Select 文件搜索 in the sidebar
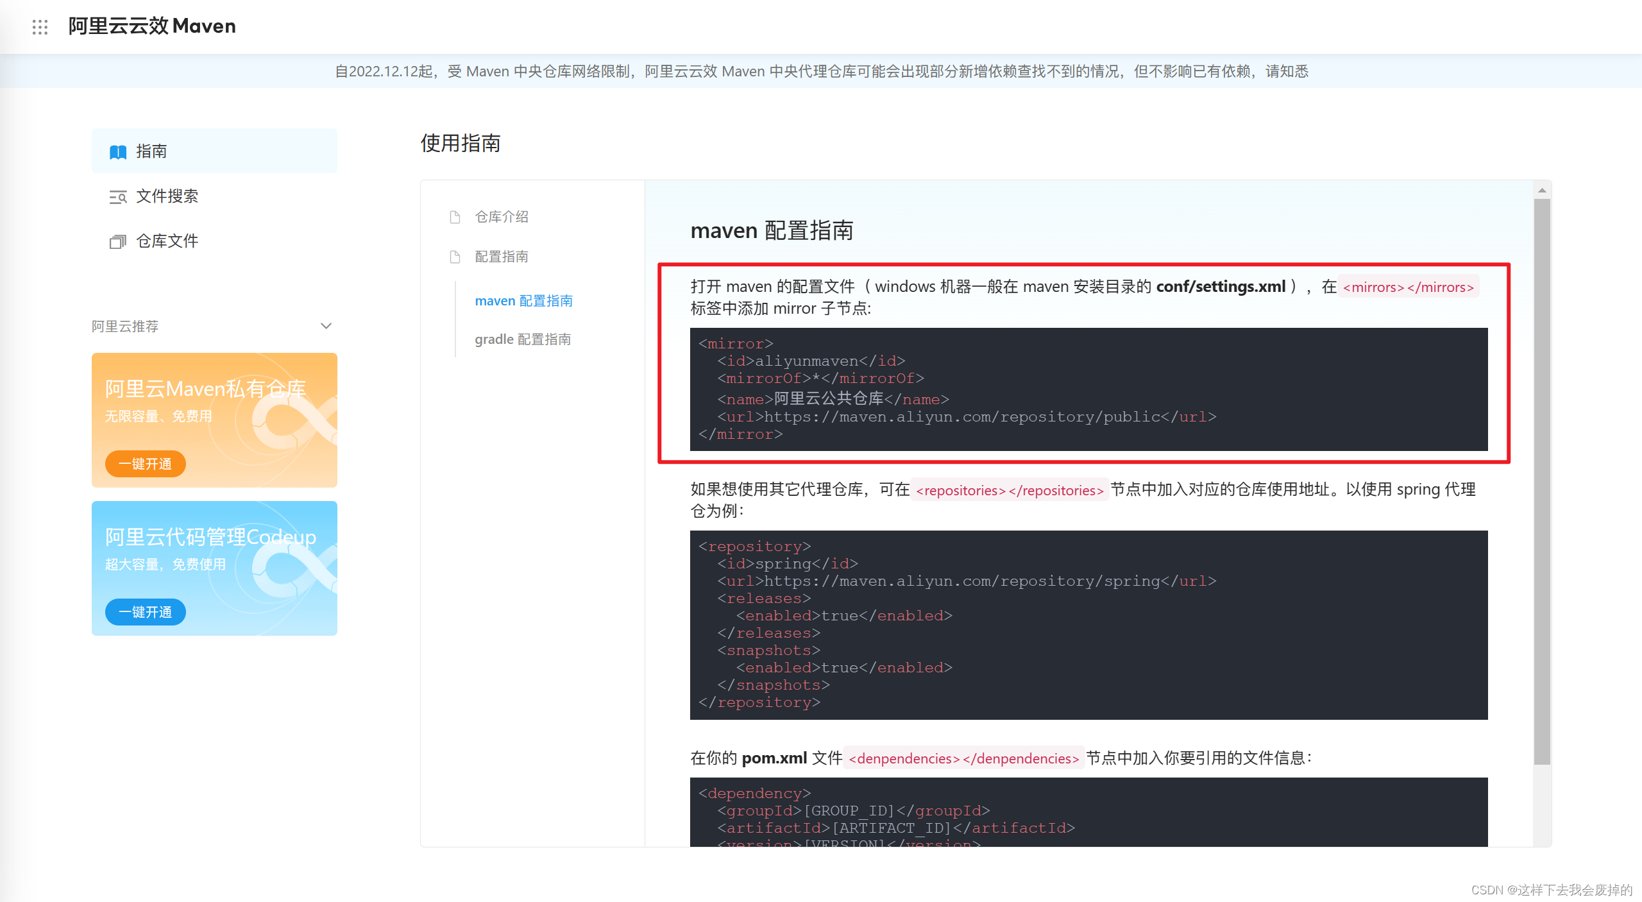The image size is (1642, 902). 168,197
